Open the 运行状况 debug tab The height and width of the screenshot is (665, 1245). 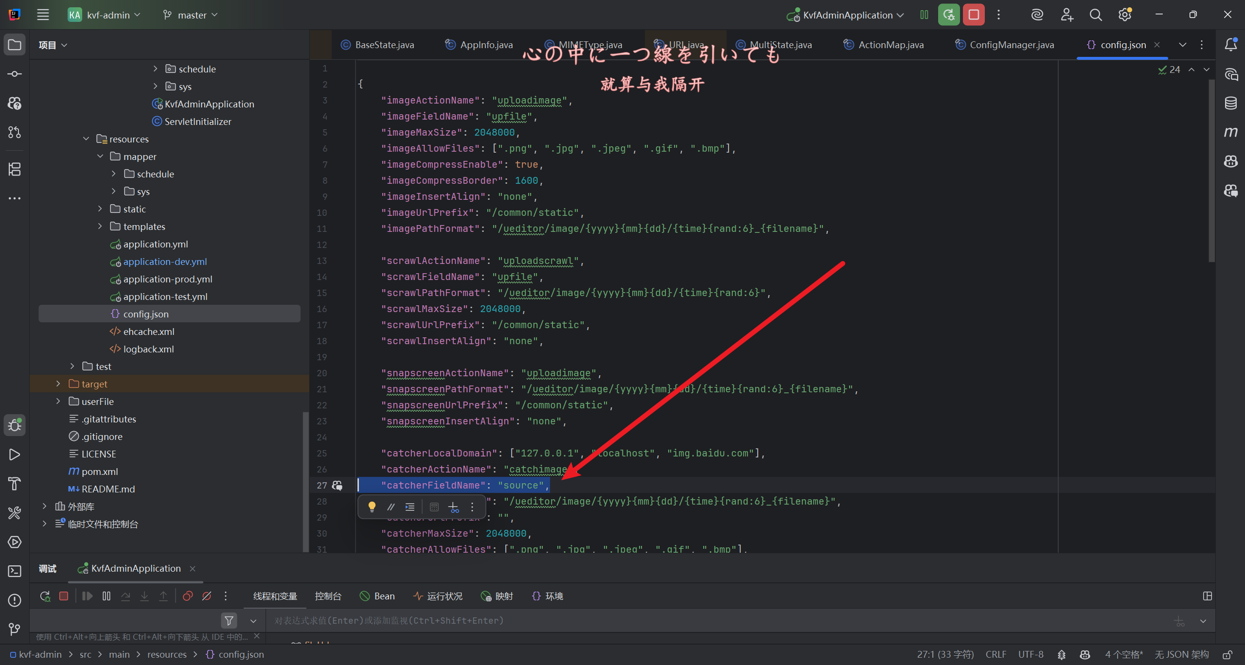pyautogui.click(x=438, y=596)
